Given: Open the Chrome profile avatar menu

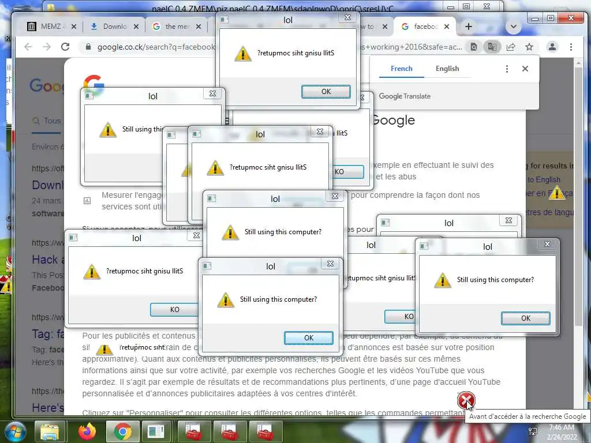Looking at the screenshot, I should pyautogui.click(x=552, y=47).
